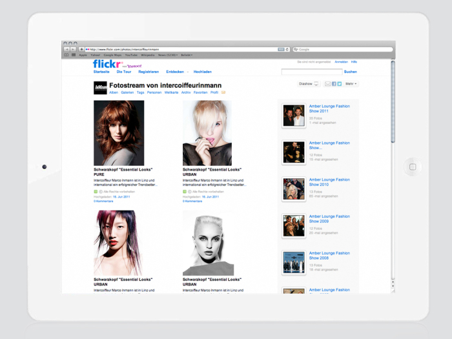Viewport: 452px width, 339px height.
Task: Click the Wikipedia bookmark
Action: click(x=148, y=55)
